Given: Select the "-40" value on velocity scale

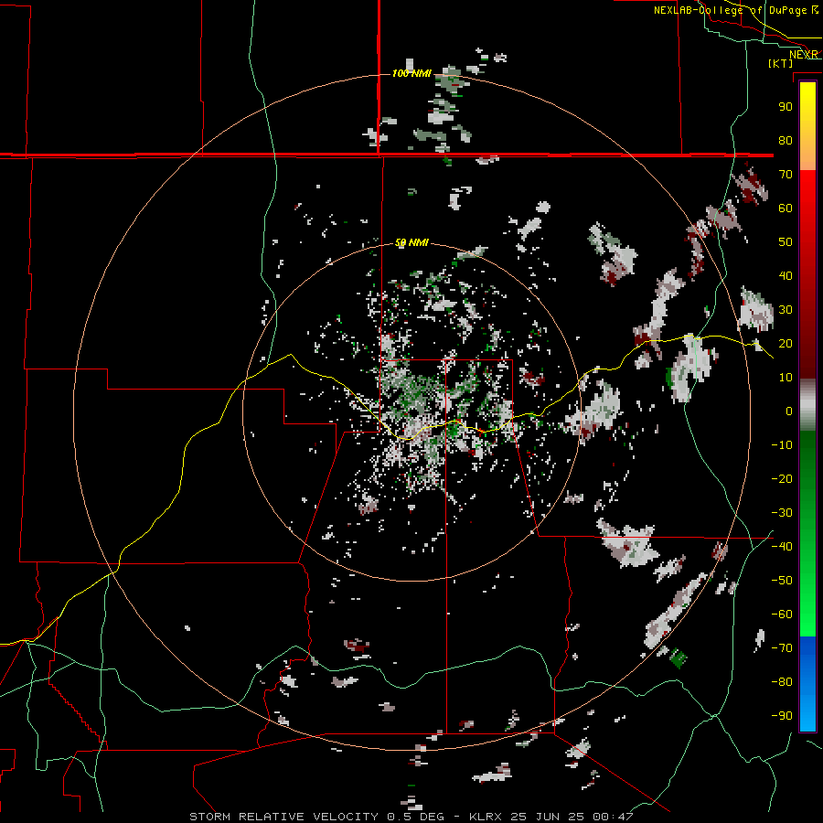Looking at the screenshot, I should 782,547.
